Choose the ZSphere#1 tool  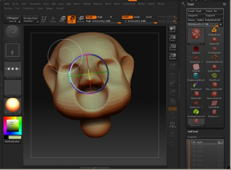(196, 95)
